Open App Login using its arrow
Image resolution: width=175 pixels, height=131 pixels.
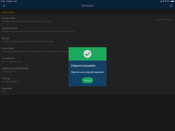[172, 40]
